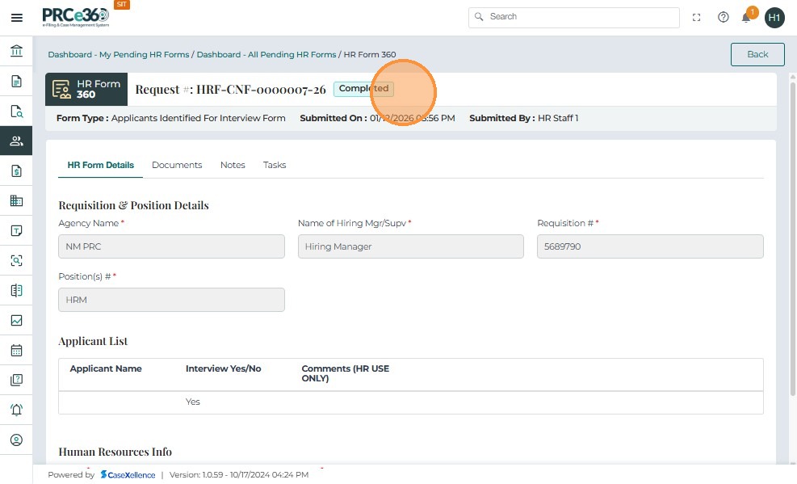Click the Agency Name field
Viewport: 797px width, 484px height.
(171, 246)
